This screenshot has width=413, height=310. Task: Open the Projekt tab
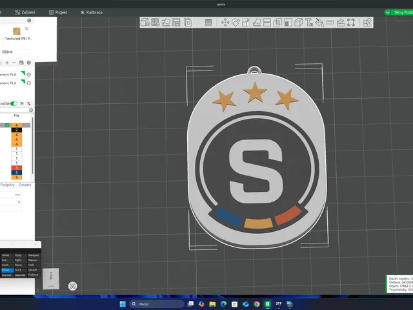coord(58,12)
